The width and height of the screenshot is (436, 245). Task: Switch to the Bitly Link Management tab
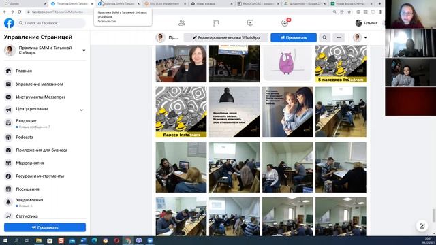[165, 4]
